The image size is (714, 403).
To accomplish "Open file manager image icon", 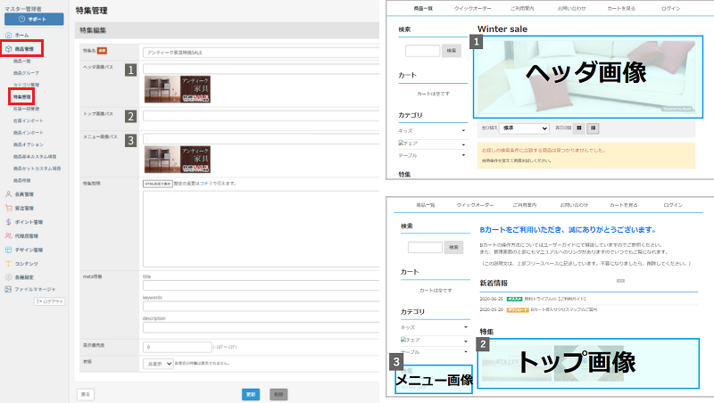I will (x=8, y=290).
